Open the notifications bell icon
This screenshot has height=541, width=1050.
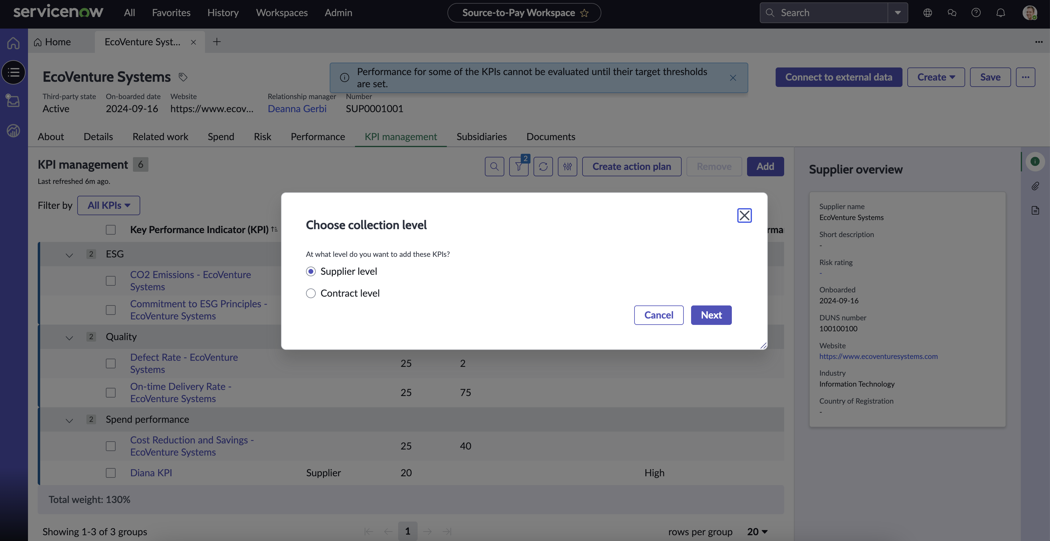coord(1001,13)
